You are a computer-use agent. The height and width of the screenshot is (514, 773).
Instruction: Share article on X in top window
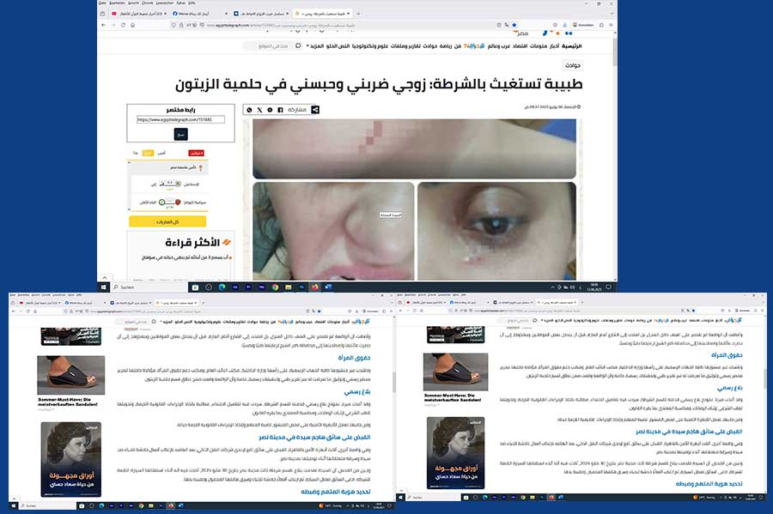click(x=259, y=110)
